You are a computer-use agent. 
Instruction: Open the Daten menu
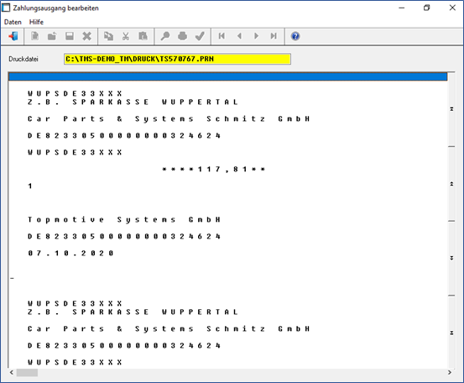pos(13,22)
